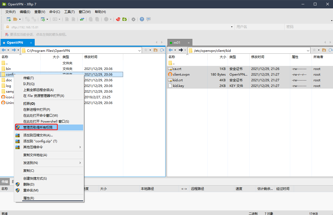The height and width of the screenshot is (215, 333).
Task: Select the kid.key remote file
Action: pos(178,86)
